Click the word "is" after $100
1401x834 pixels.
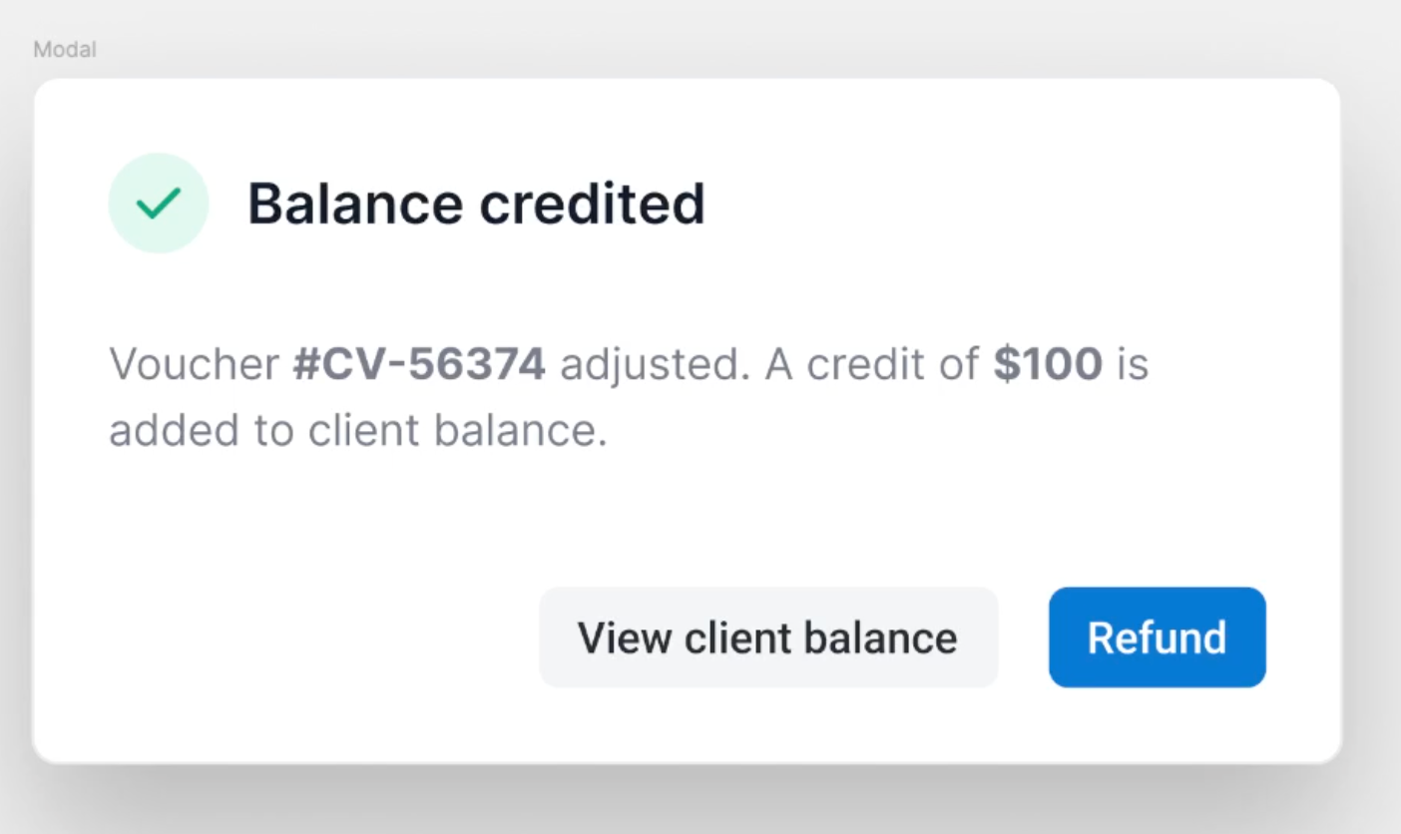(1133, 365)
